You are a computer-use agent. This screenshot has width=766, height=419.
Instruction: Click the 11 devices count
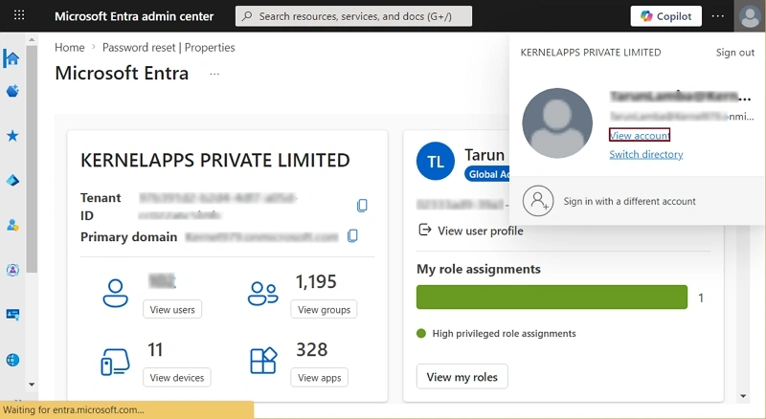(x=155, y=350)
